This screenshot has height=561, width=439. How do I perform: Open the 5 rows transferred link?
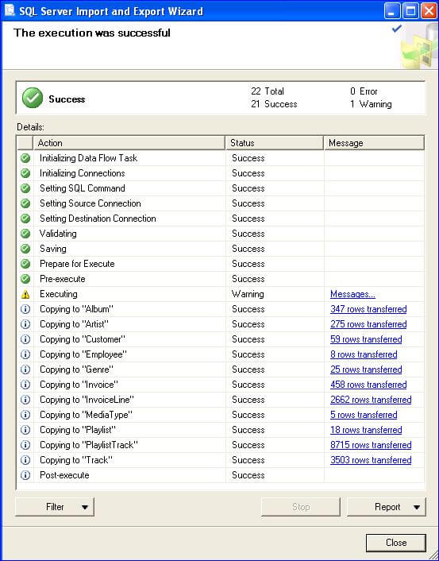[x=364, y=415]
